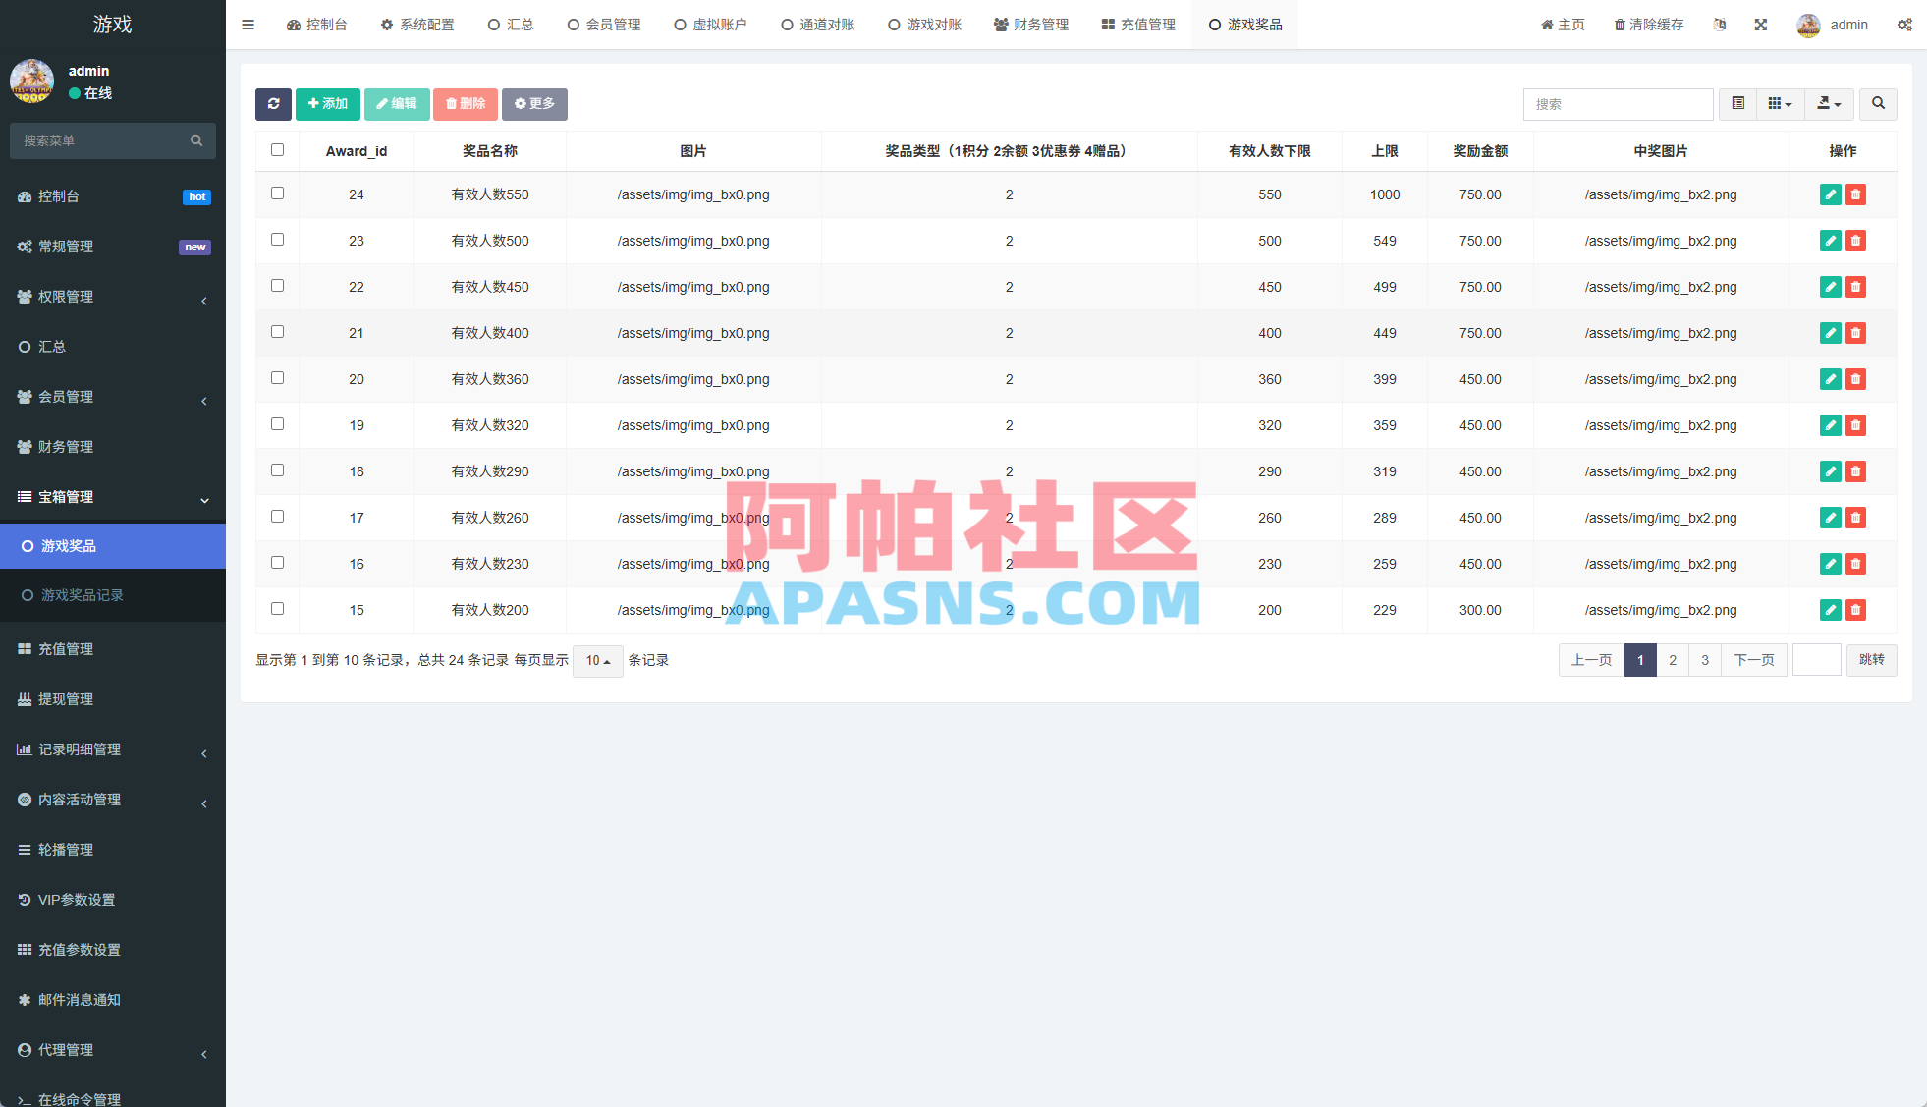The width and height of the screenshot is (1927, 1107).
Task: Click the 添加 button to add an award
Action: [328, 104]
